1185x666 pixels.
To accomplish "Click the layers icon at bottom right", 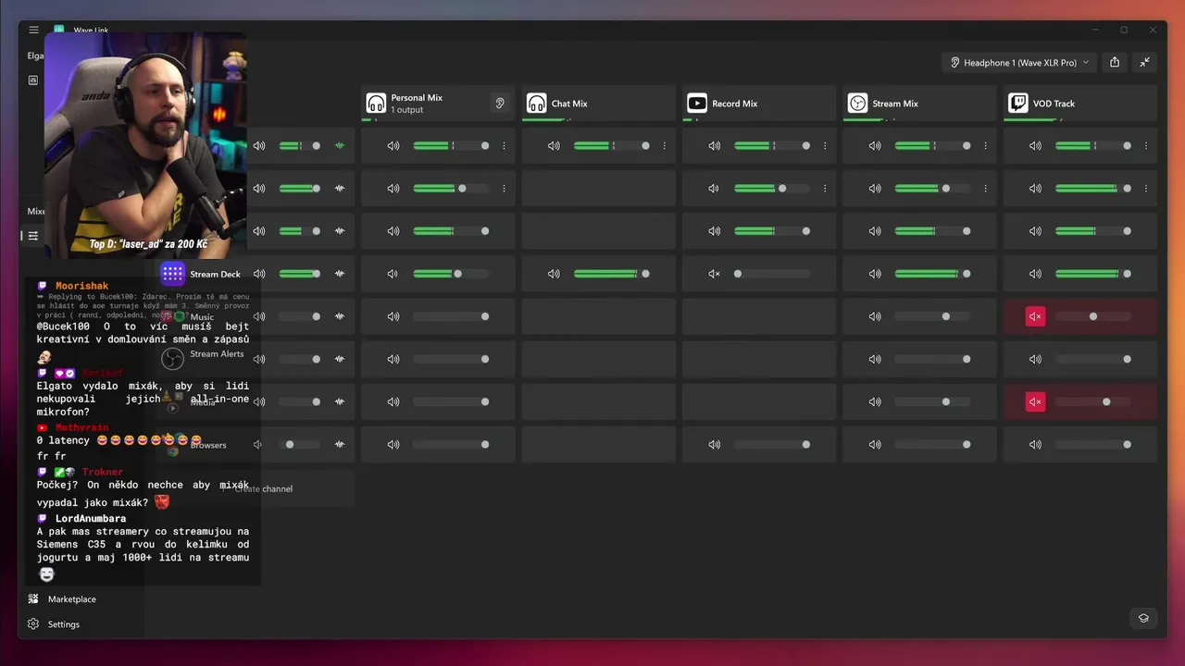I will (1143, 618).
